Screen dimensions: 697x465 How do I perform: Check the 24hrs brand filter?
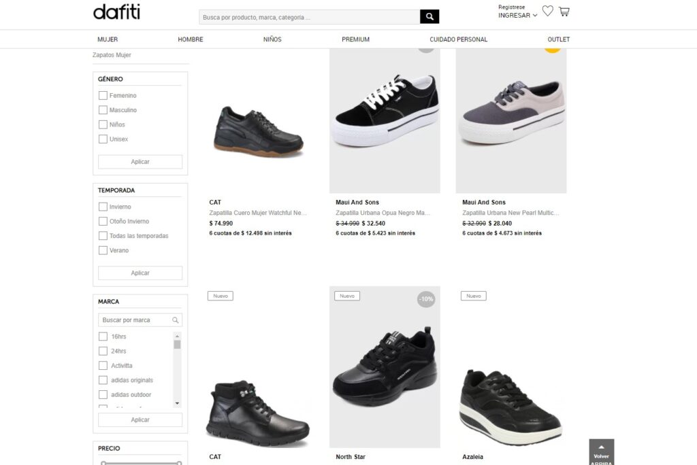(x=103, y=351)
